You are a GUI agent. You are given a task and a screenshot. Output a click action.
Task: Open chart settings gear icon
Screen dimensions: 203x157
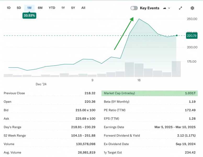pyautogui.click(x=192, y=8)
